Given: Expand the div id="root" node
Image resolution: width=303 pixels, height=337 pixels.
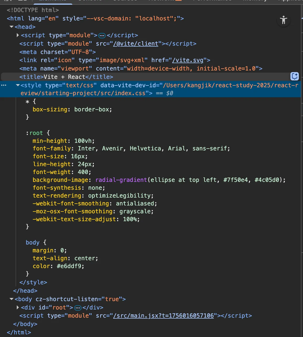Looking at the screenshot, I should coord(18,307).
